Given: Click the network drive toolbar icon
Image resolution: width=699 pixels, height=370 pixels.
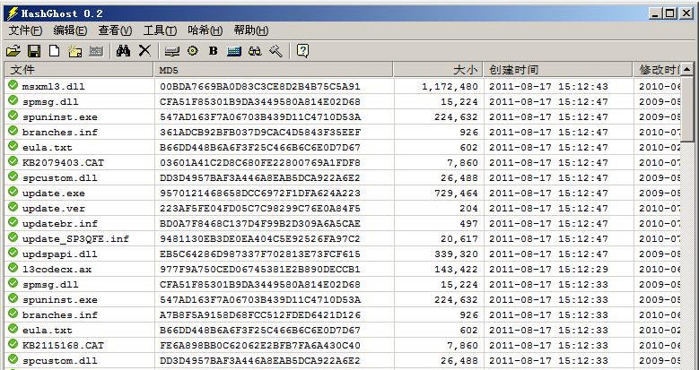Looking at the screenshot, I should click(171, 51).
